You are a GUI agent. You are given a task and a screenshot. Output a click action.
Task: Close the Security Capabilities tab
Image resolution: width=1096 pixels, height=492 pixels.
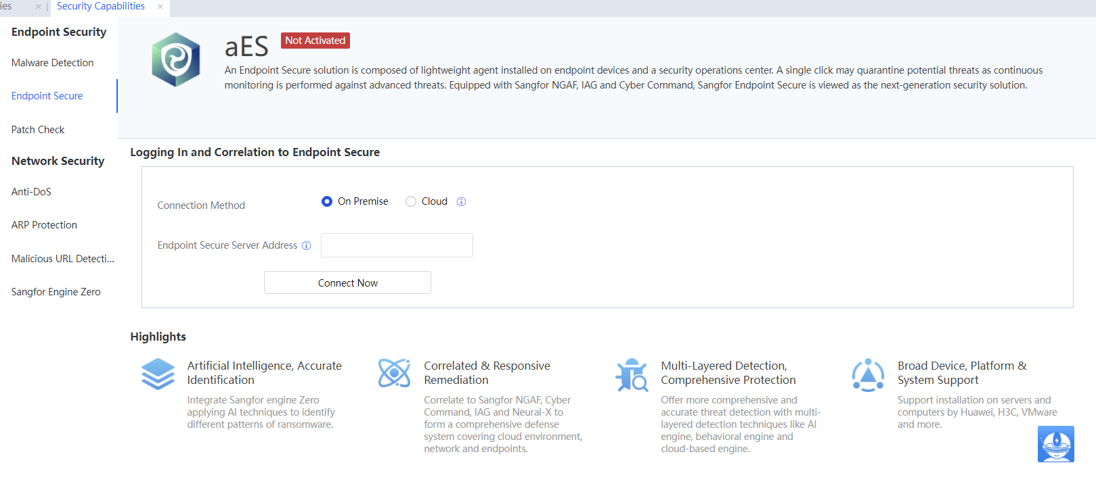click(160, 7)
